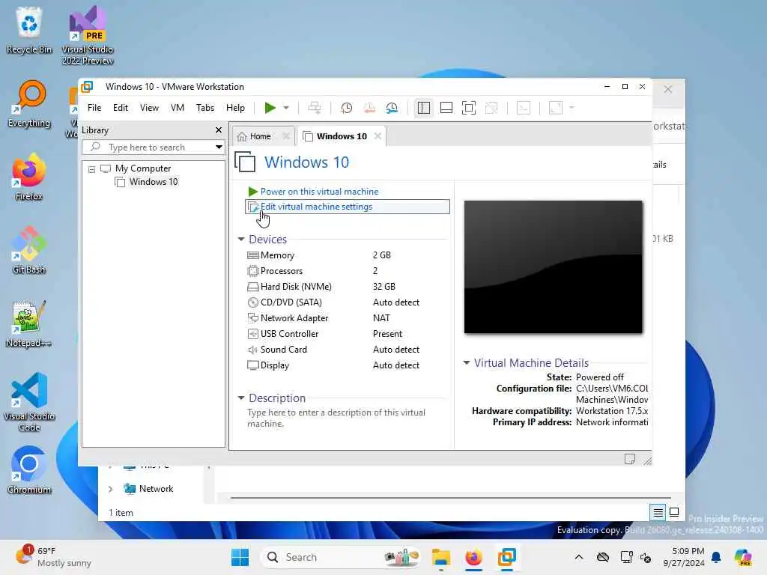Open the View menu

point(149,108)
